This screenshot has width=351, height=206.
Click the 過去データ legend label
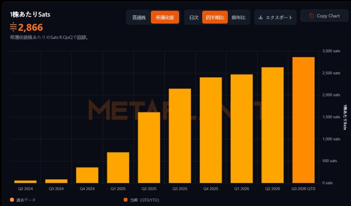click(x=26, y=200)
